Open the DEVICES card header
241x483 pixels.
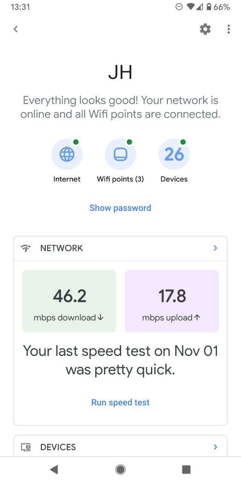pyautogui.click(x=120, y=447)
